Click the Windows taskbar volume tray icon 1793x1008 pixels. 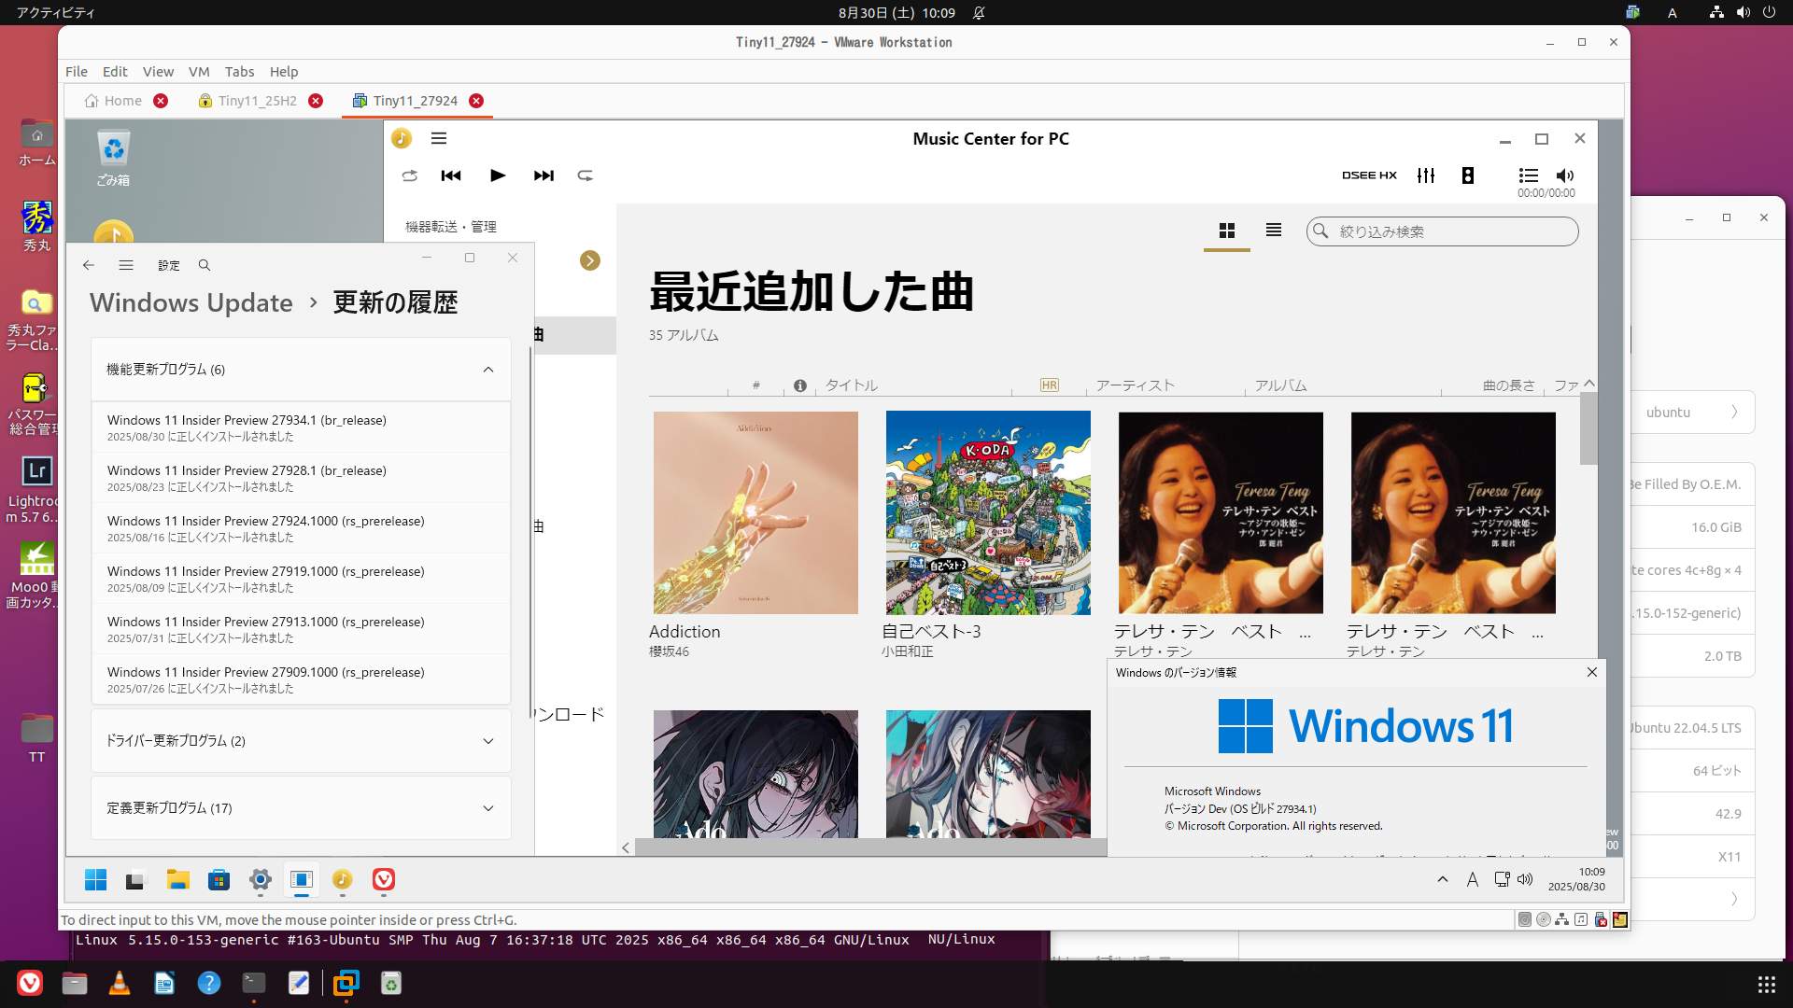point(1525,879)
